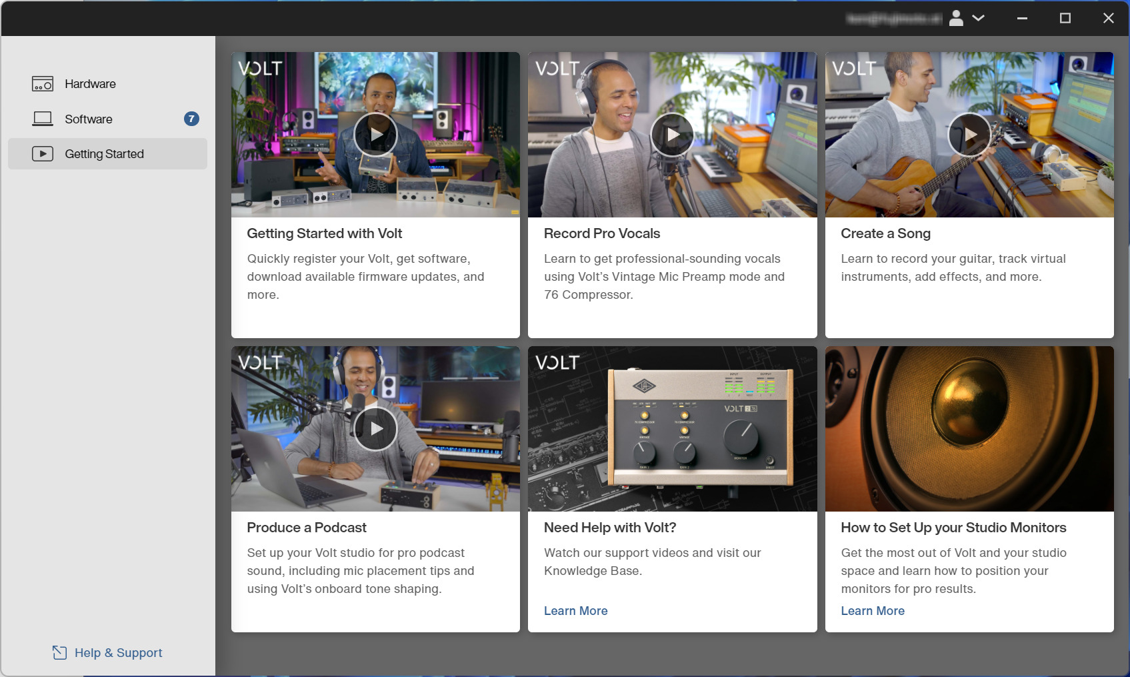Click the user account profile icon

pyautogui.click(x=956, y=18)
